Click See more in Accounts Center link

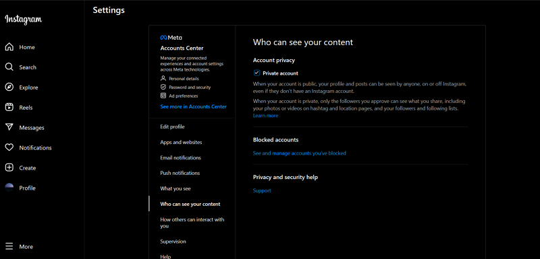pyautogui.click(x=193, y=107)
